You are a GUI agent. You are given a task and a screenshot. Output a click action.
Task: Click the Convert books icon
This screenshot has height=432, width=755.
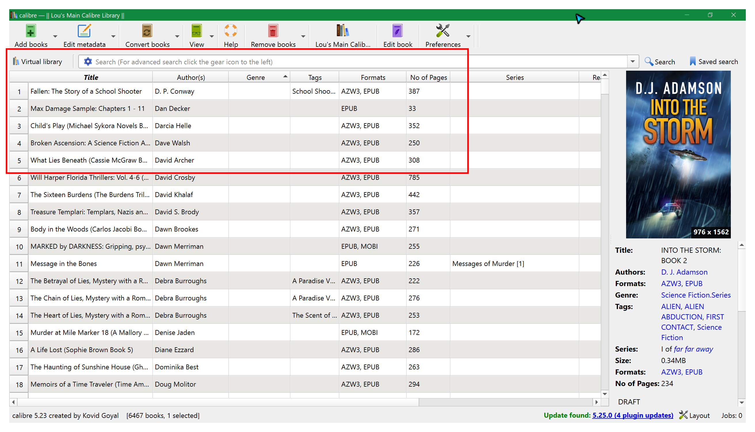tap(147, 31)
